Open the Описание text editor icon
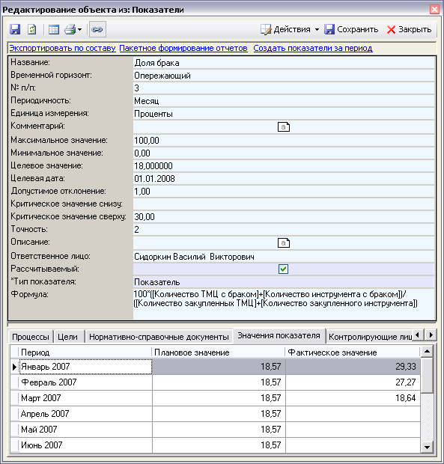 pyautogui.click(x=284, y=243)
